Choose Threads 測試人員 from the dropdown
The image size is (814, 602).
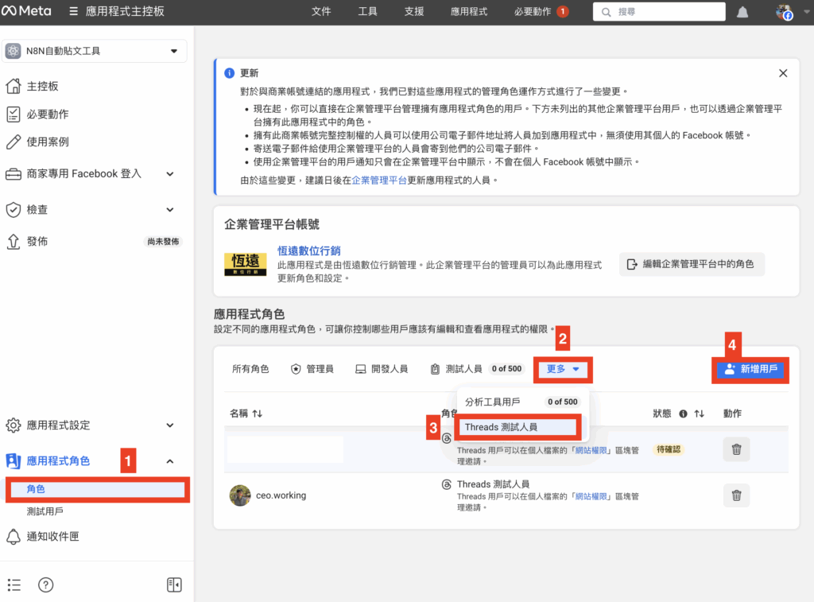pos(517,428)
